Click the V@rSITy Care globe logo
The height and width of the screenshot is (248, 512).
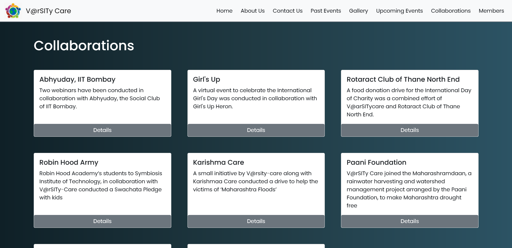coord(13,11)
